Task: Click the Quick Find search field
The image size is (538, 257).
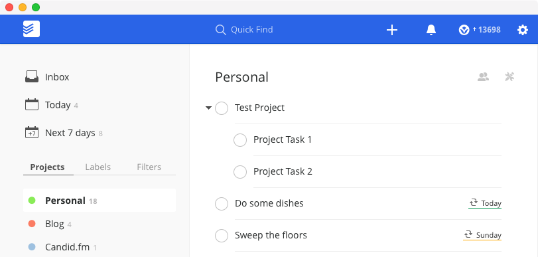Action: [244, 30]
